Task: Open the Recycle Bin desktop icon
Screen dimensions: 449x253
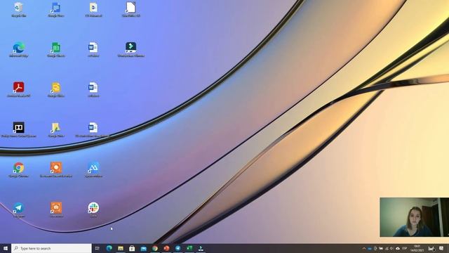Action: point(19,9)
